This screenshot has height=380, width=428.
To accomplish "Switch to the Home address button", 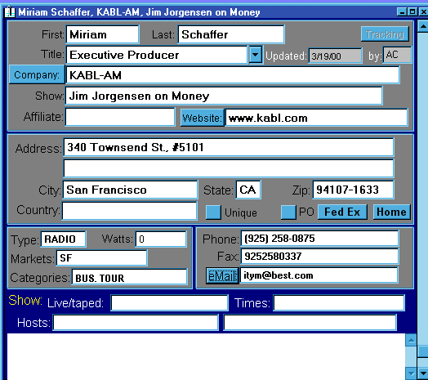I will 391,212.
